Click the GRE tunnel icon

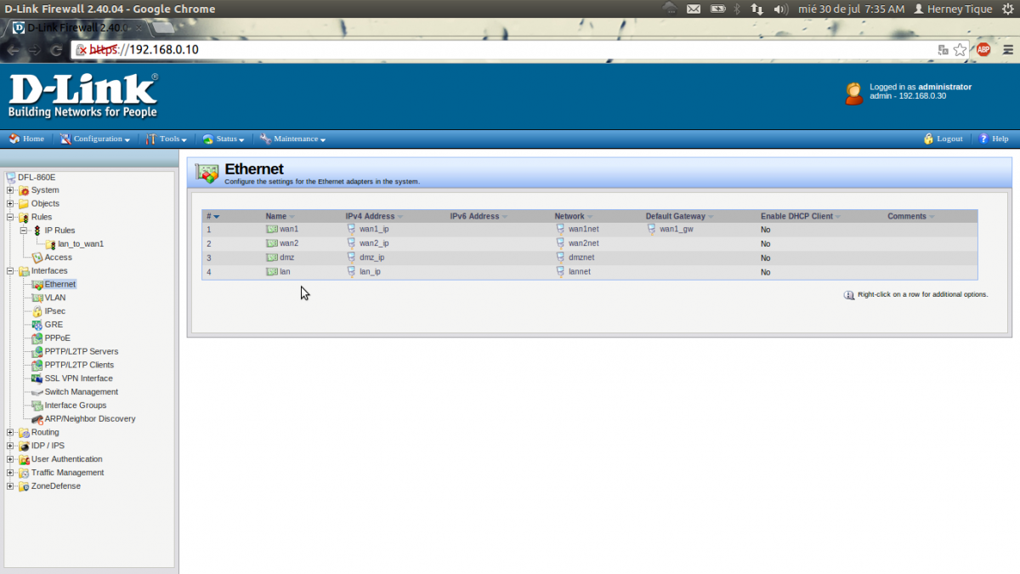click(x=37, y=325)
